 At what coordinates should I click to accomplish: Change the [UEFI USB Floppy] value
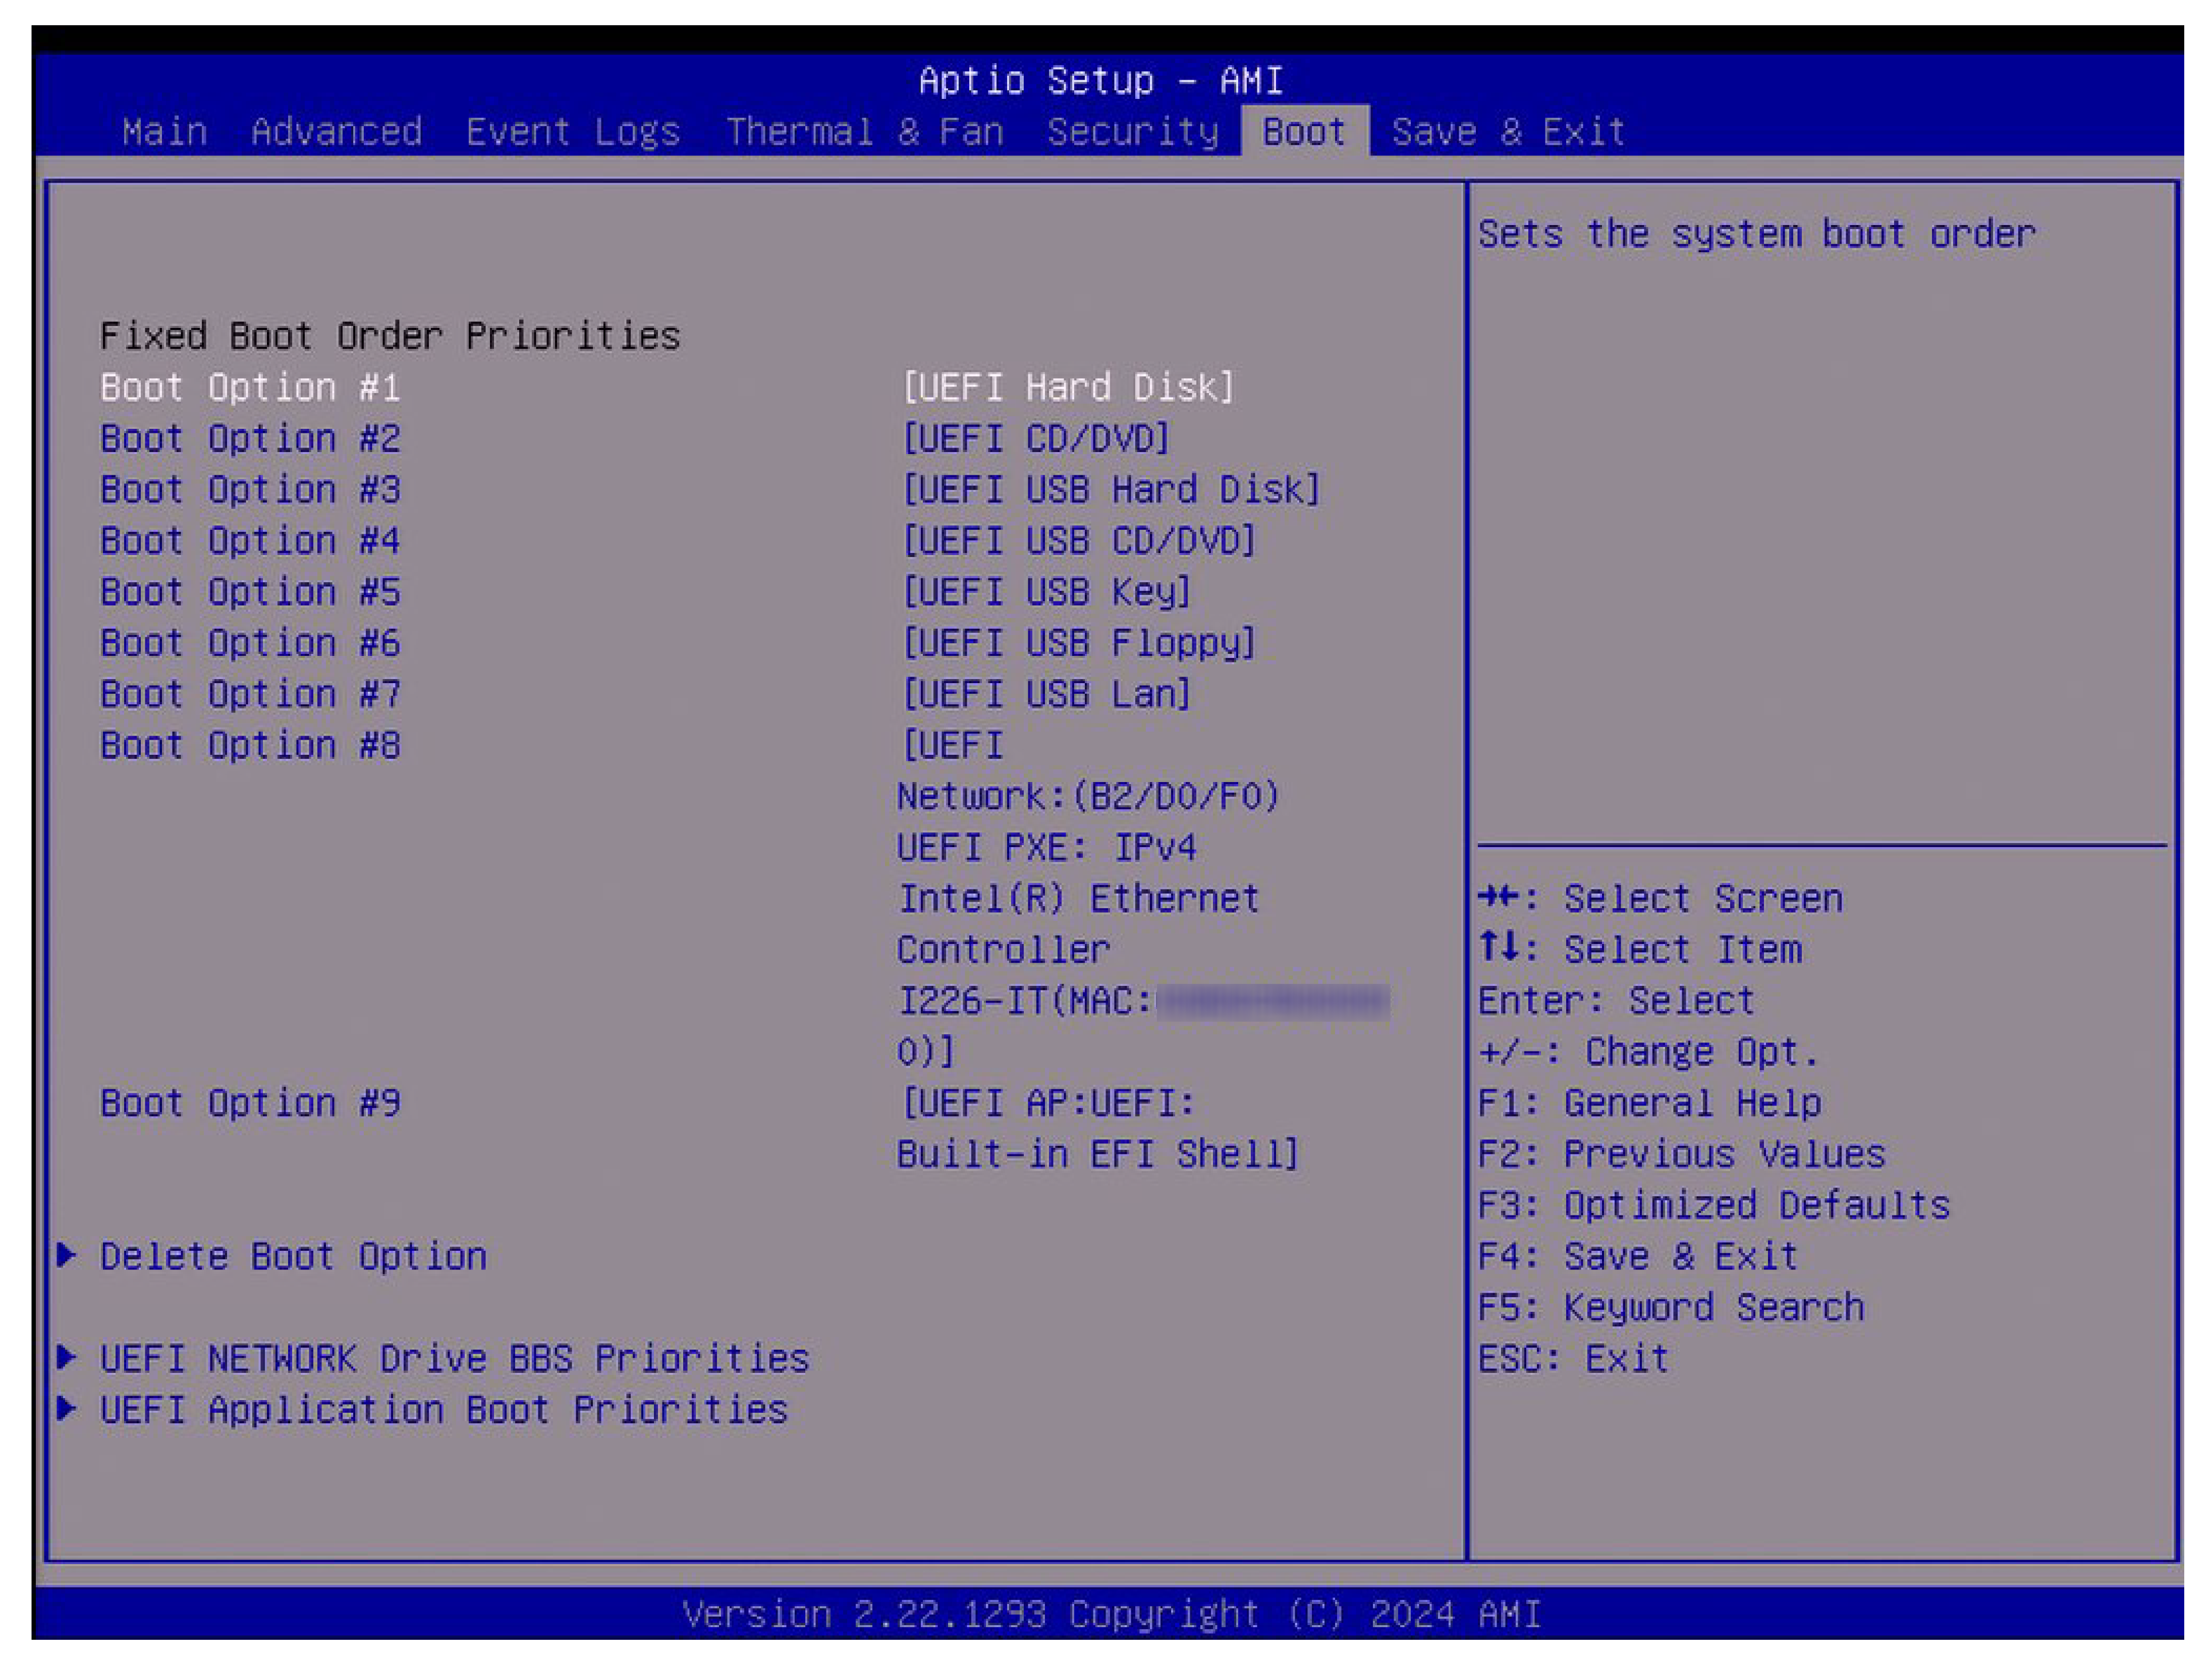tap(1079, 643)
